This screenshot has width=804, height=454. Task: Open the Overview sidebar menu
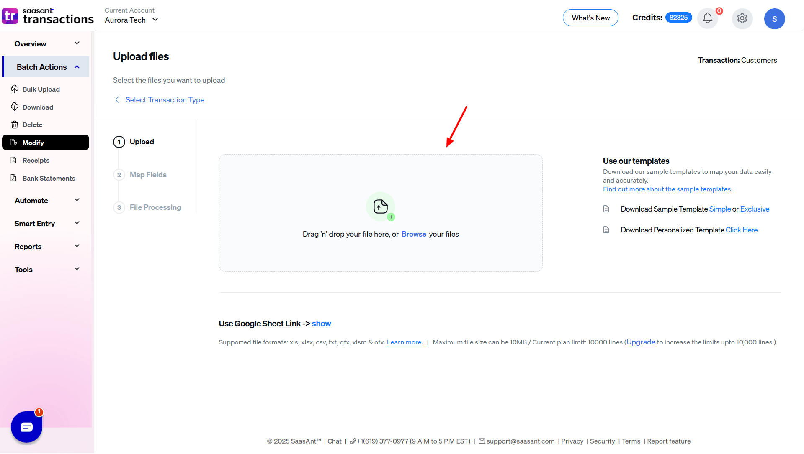[x=46, y=43]
